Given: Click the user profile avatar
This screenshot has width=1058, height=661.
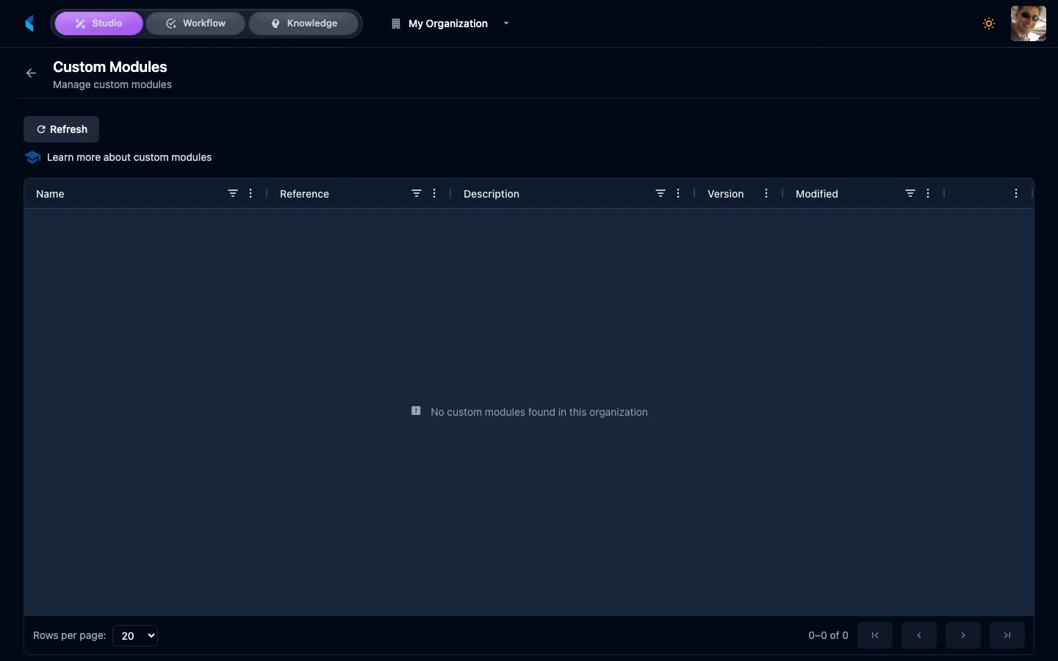Looking at the screenshot, I should 1028,23.
